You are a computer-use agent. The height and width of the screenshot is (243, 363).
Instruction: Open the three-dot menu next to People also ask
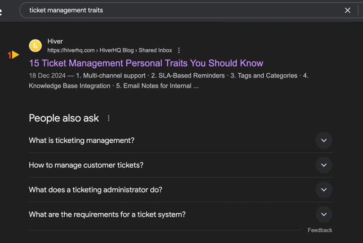[109, 118]
